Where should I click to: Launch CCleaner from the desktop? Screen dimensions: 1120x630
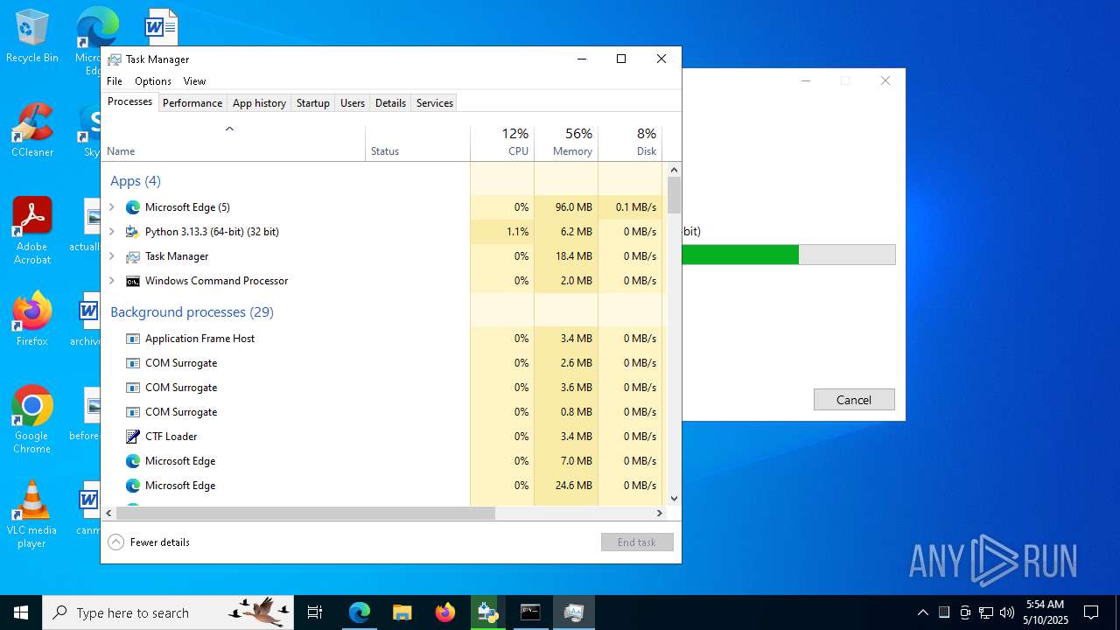32,130
